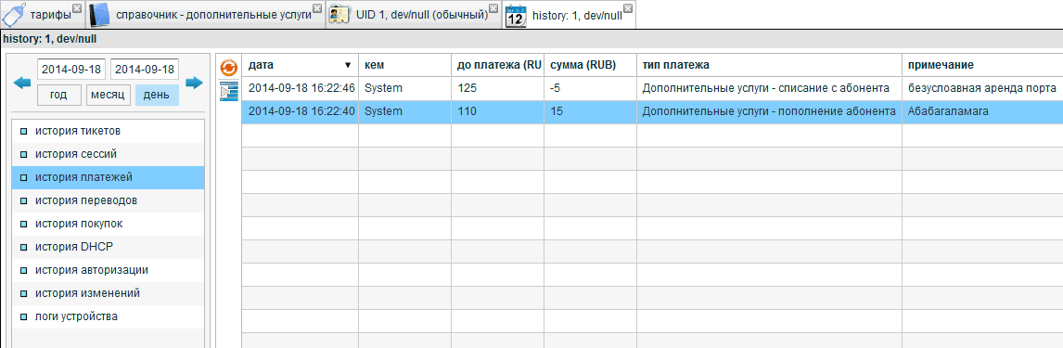Click the history tab calendar icon

(x=516, y=15)
